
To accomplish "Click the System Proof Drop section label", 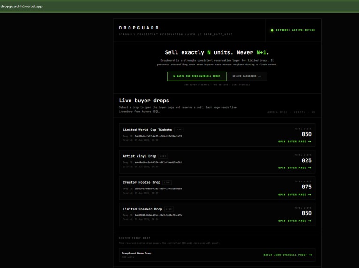I will tap(134, 238).
